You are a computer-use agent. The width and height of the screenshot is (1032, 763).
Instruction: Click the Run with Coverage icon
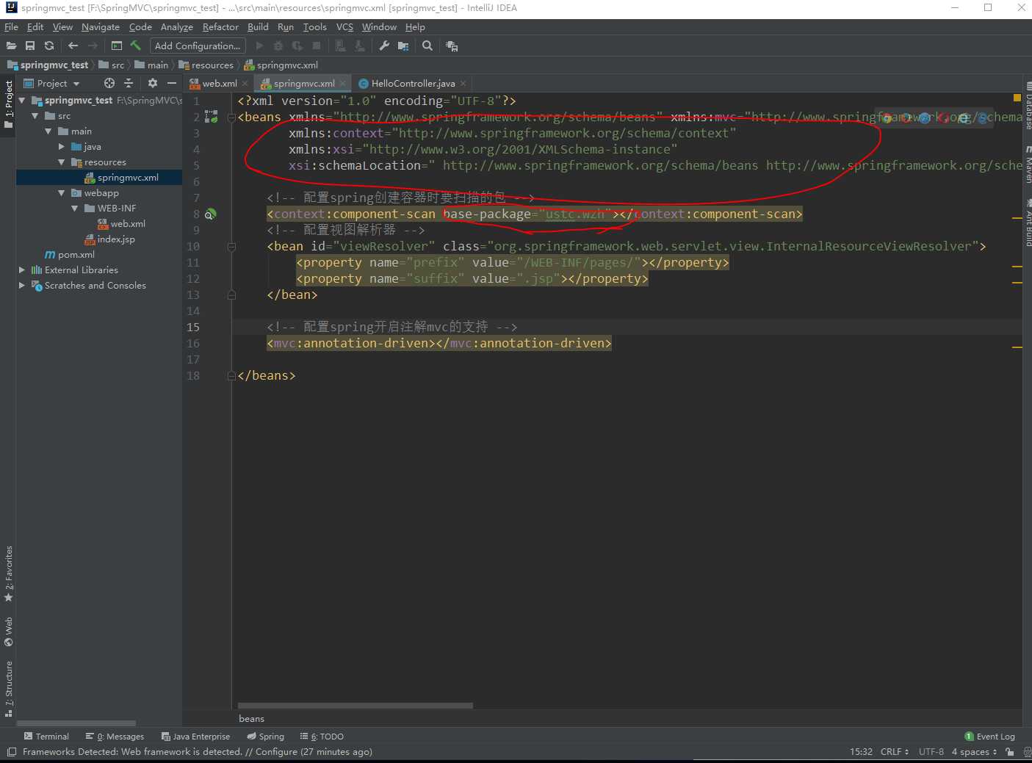pyautogui.click(x=297, y=46)
